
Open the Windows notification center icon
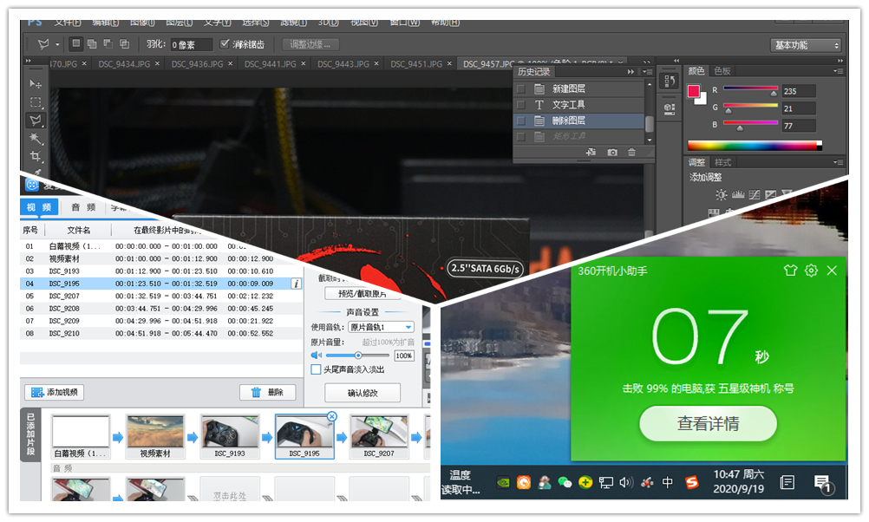822,483
